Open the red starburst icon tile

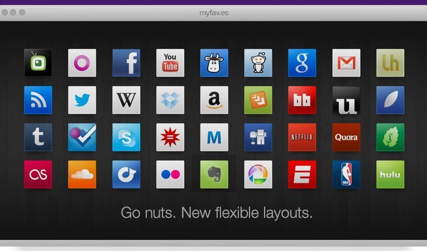point(170,137)
